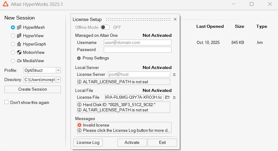Select the HyperView radio button

pos(13,36)
